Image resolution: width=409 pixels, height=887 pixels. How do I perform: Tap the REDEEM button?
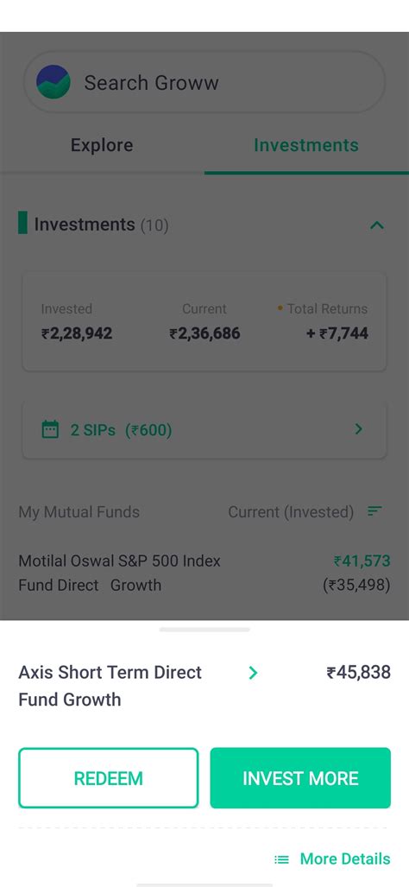tap(109, 778)
